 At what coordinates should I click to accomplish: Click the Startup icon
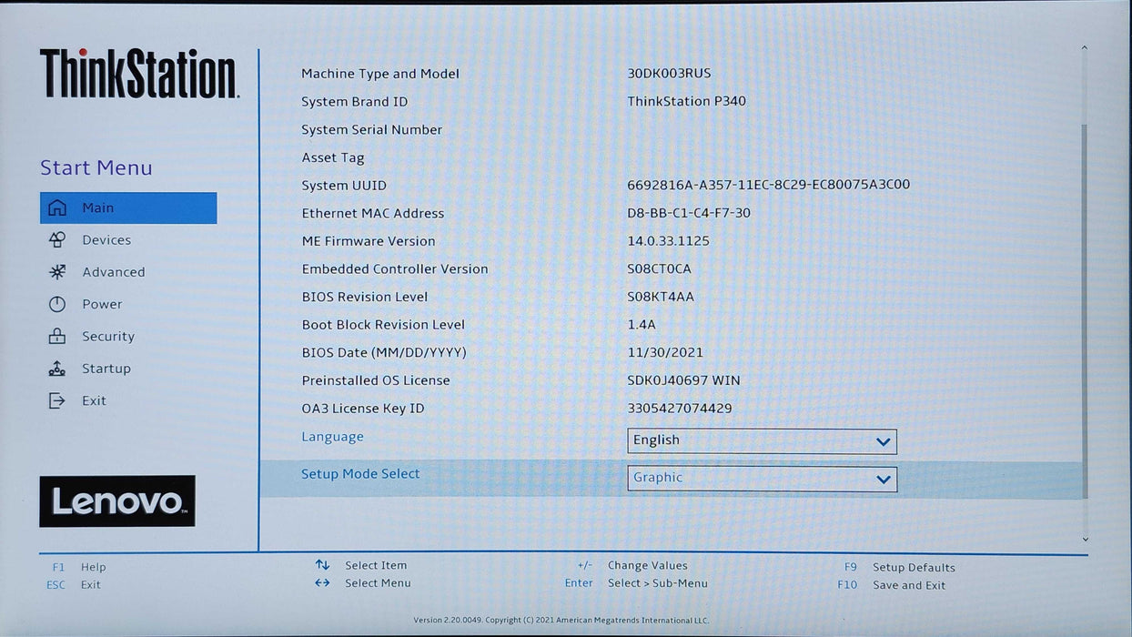(x=57, y=369)
